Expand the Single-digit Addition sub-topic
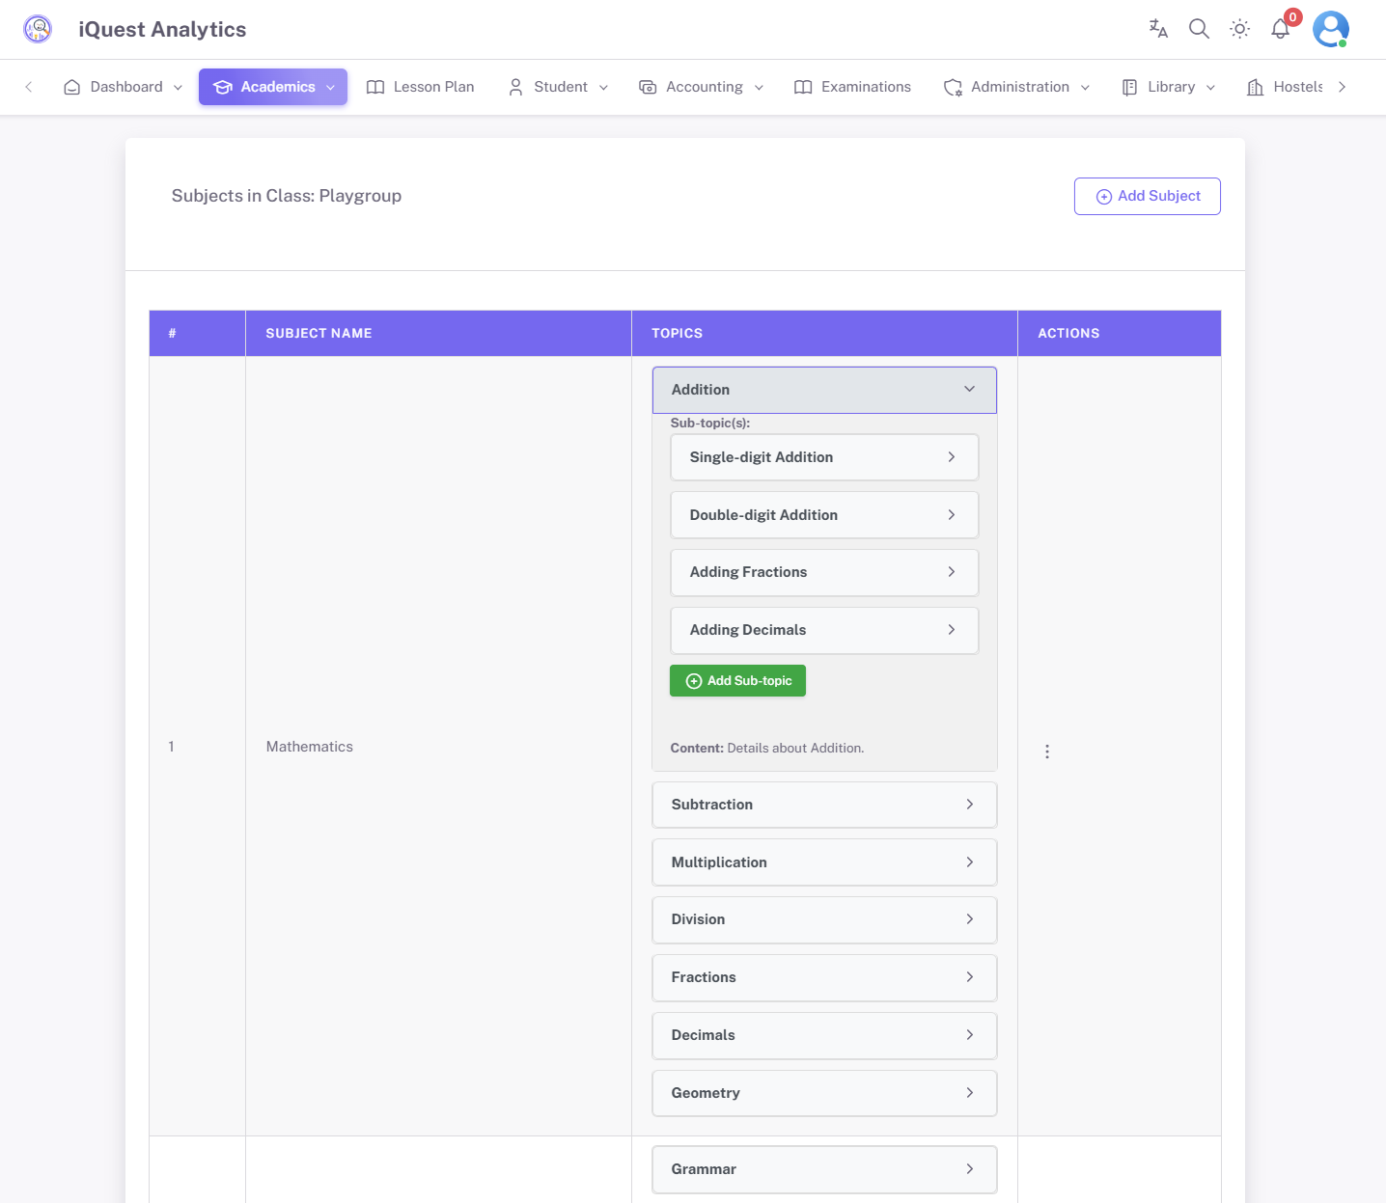 click(824, 457)
